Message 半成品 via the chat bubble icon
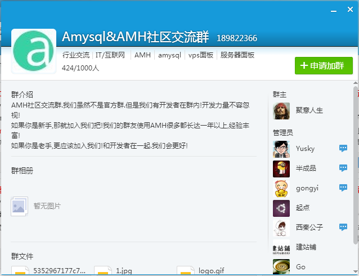The width and height of the screenshot is (359, 276). [x=343, y=168]
